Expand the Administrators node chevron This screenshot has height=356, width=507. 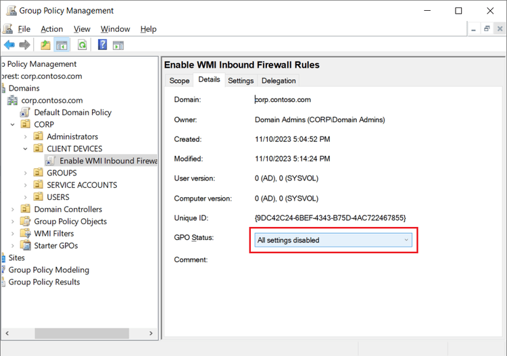click(x=25, y=136)
